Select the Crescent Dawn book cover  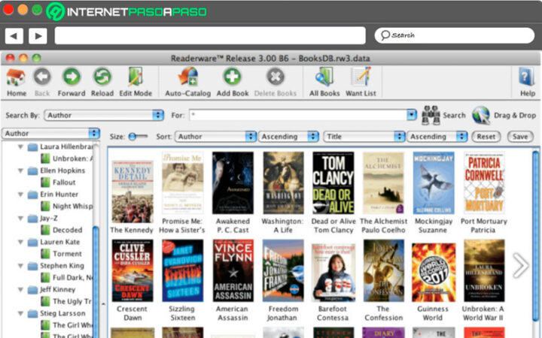coord(132,270)
